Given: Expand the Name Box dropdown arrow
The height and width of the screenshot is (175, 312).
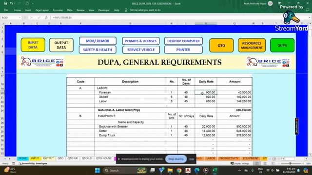Looking at the screenshot, I should coord(20,17).
